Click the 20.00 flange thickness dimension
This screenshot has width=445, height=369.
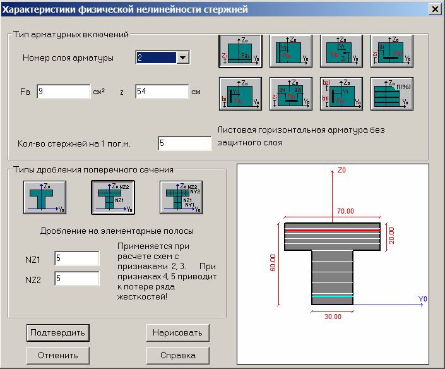[391, 236]
